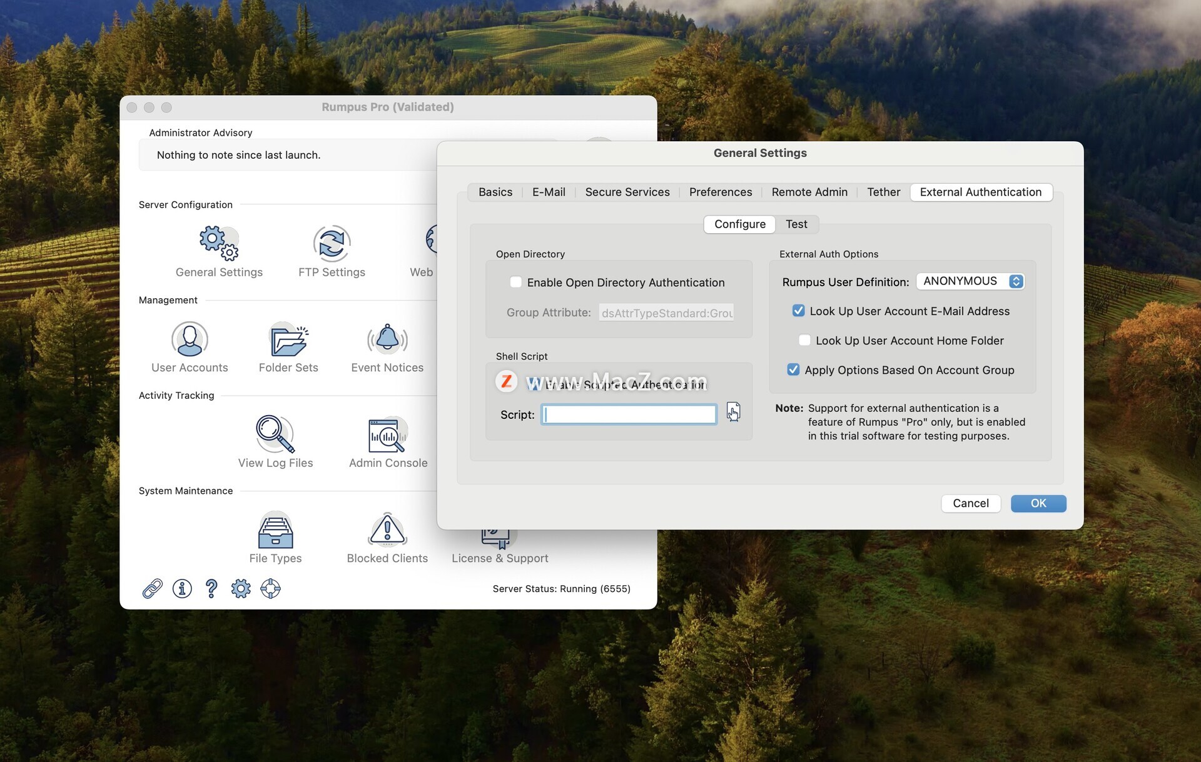Click the General Settings dialog title

click(760, 153)
